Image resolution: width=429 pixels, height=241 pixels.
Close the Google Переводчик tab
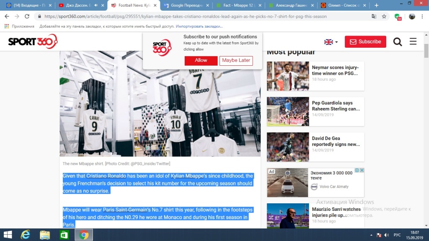pyautogui.click(x=207, y=5)
